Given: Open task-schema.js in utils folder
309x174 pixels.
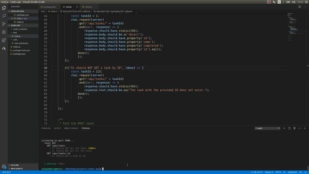Looking at the screenshot, I should click(23, 43).
